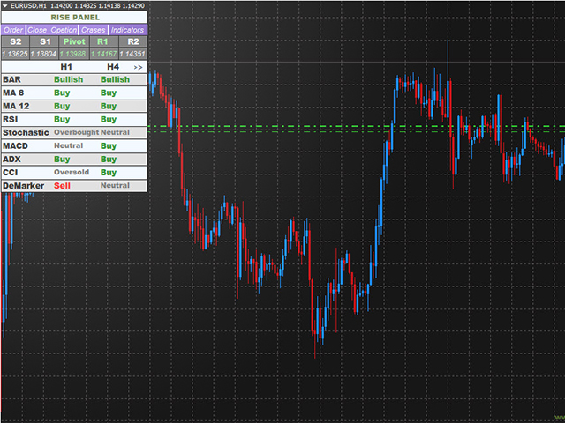Image resolution: width=565 pixels, height=423 pixels.
Task: Click the RISE PANEL title header
Action: pyautogui.click(x=73, y=17)
